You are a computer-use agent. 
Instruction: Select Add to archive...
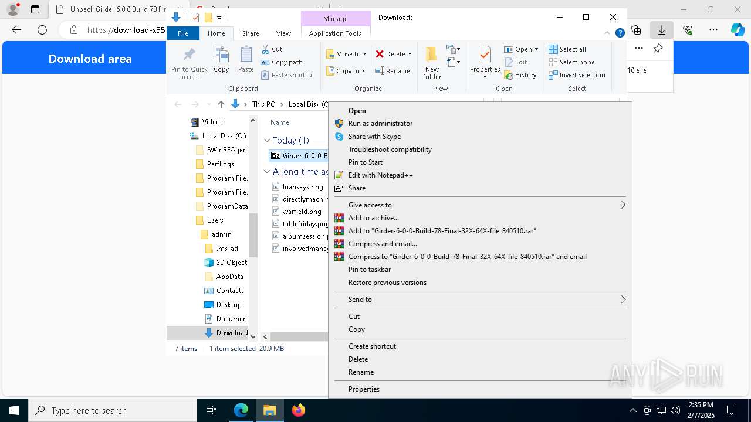click(x=480, y=218)
